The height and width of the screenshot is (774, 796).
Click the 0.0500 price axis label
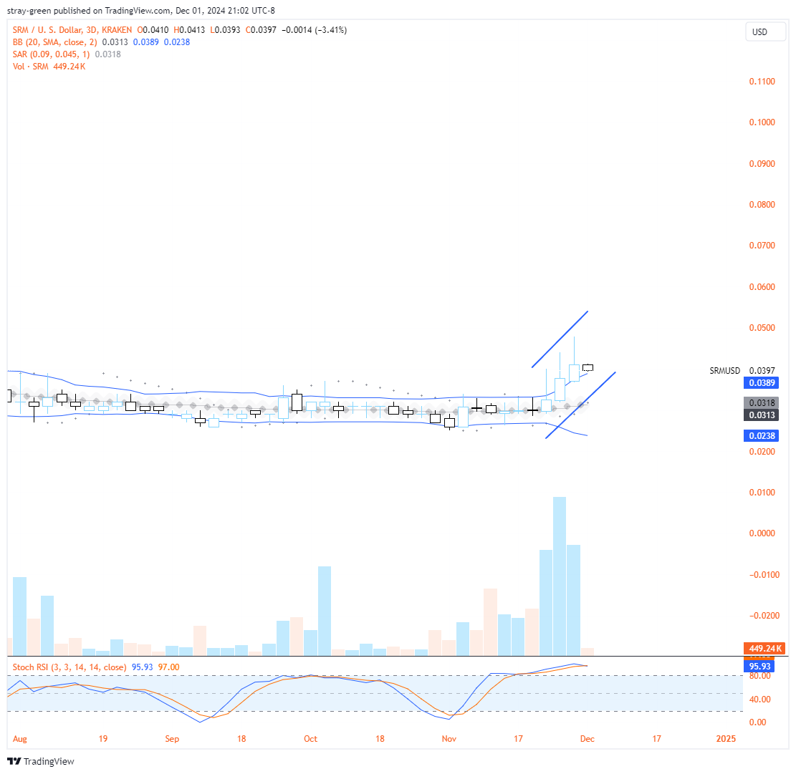coord(762,328)
